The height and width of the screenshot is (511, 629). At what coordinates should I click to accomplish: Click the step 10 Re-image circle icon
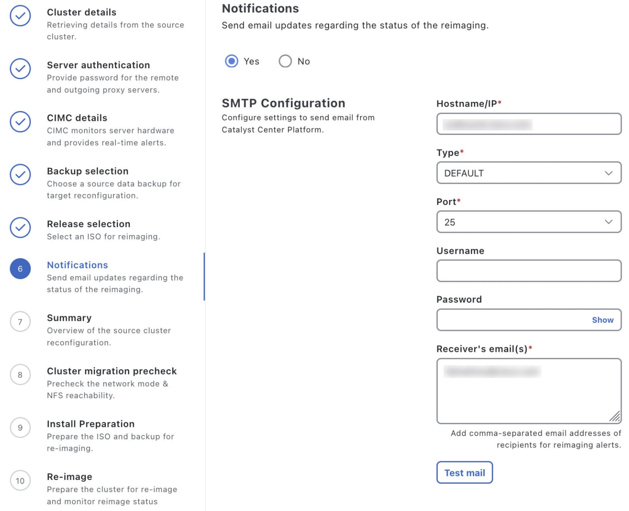click(x=20, y=480)
